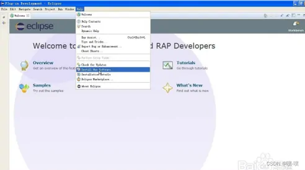Minimize the Welcome view pane
305x170 pixels.
tap(299, 15)
